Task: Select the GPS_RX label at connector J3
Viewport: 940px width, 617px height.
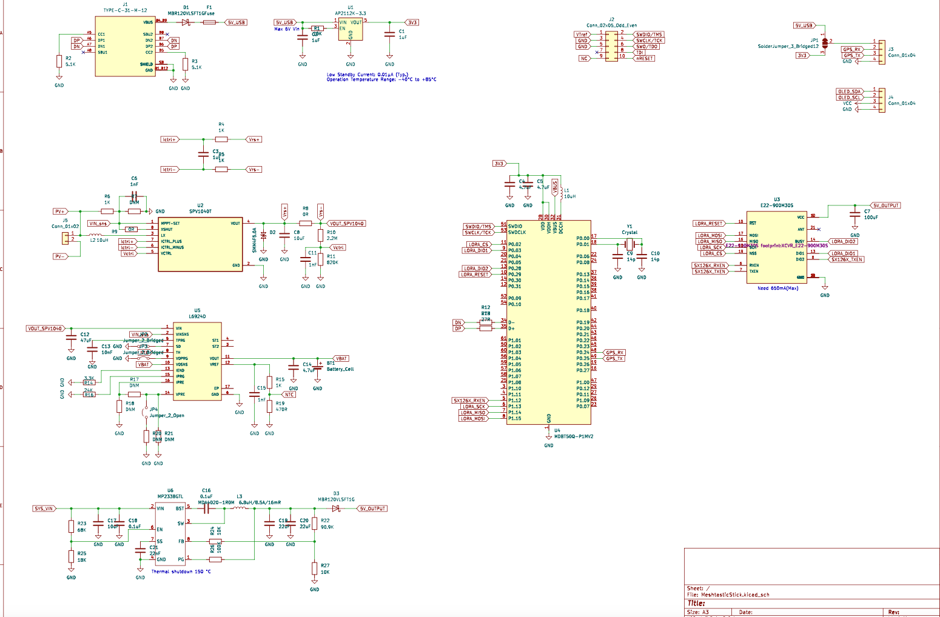Action: 852,49
